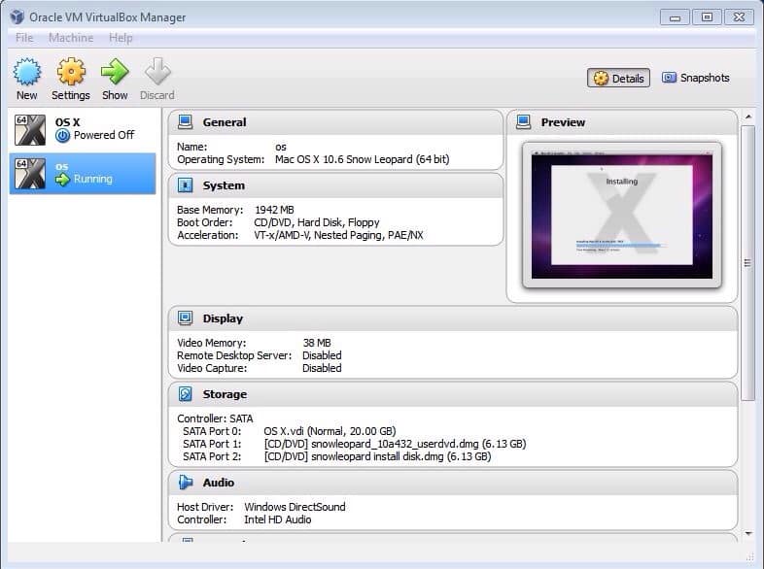Close the VirtualBox Manager window
Viewport: 764px width, 569px height.
pos(739,17)
